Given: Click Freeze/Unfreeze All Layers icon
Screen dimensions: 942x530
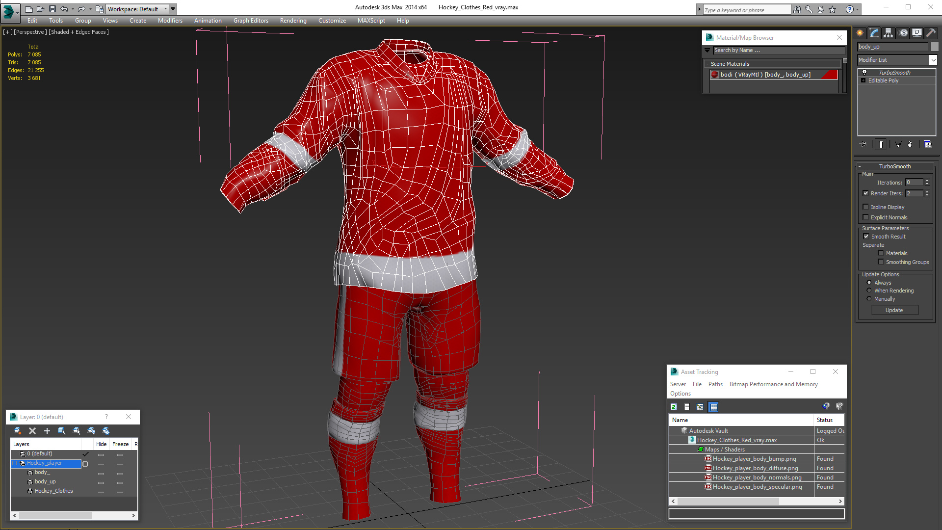Looking at the screenshot, I should click(x=106, y=431).
